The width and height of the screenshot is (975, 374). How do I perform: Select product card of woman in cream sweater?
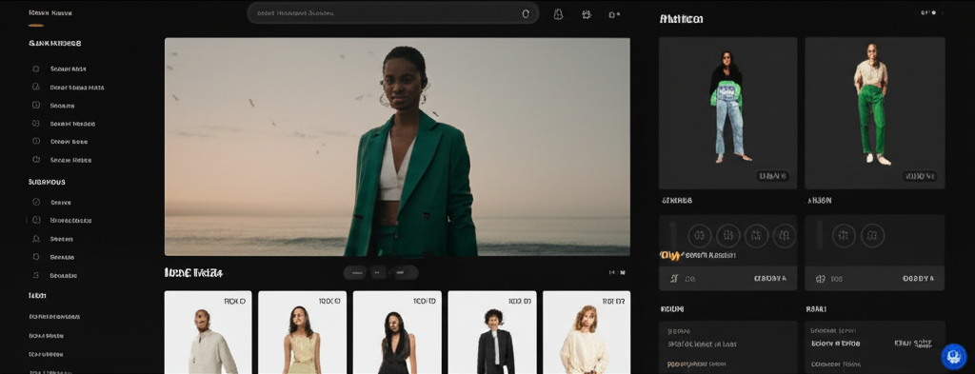click(587, 332)
